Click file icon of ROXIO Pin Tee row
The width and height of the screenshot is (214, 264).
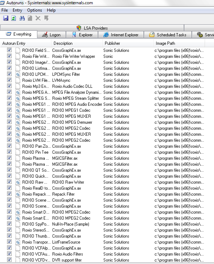tap(18, 152)
